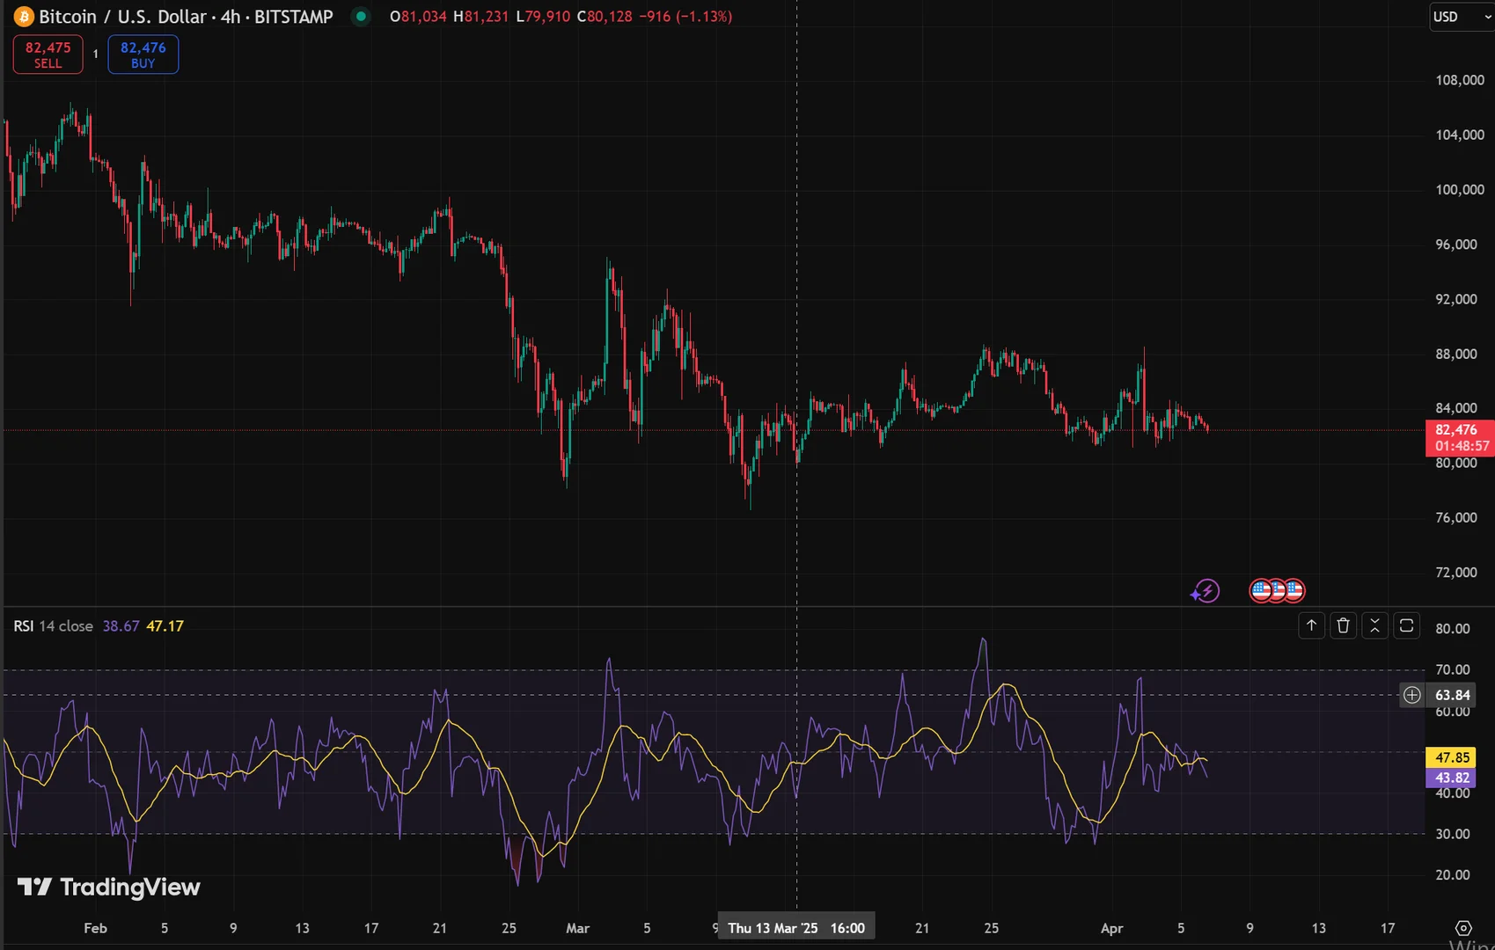The image size is (1495, 950).
Task: Click the red 82,475 SELL button
Action: point(48,55)
